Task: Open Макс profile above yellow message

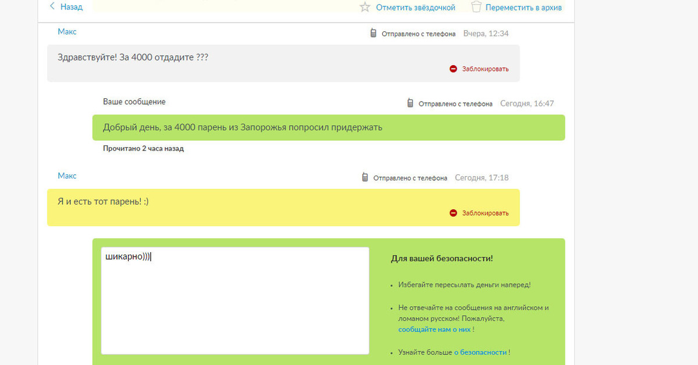Action: click(67, 176)
